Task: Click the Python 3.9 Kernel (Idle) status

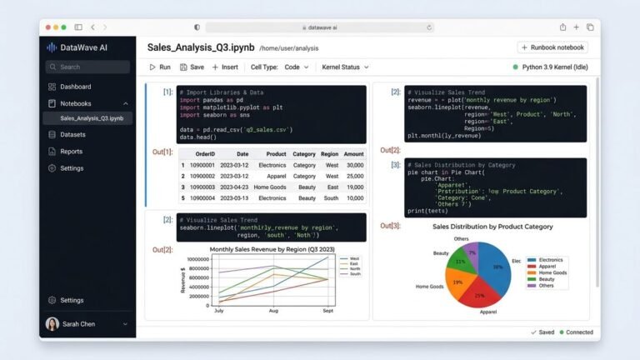Action: [550, 67]
